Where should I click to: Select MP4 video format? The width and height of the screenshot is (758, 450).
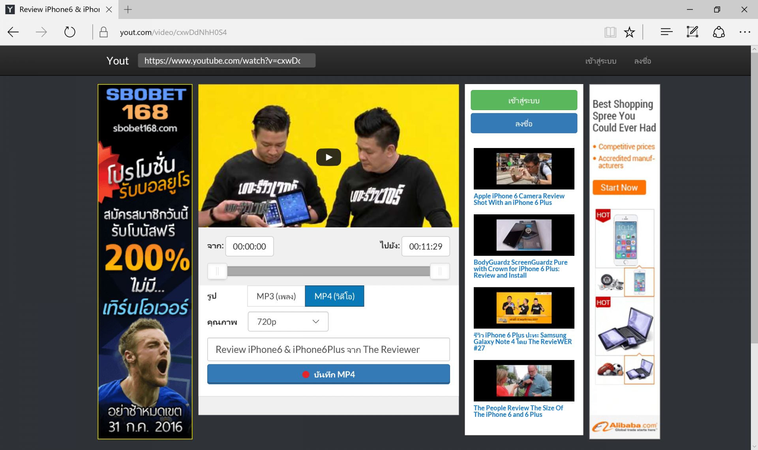pyautogui.click(x=334, y=296)
